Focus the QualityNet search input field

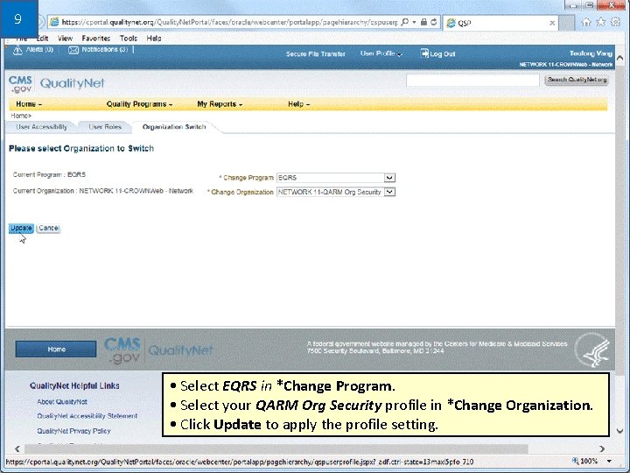pyautogui.click(x=472, y=80)
